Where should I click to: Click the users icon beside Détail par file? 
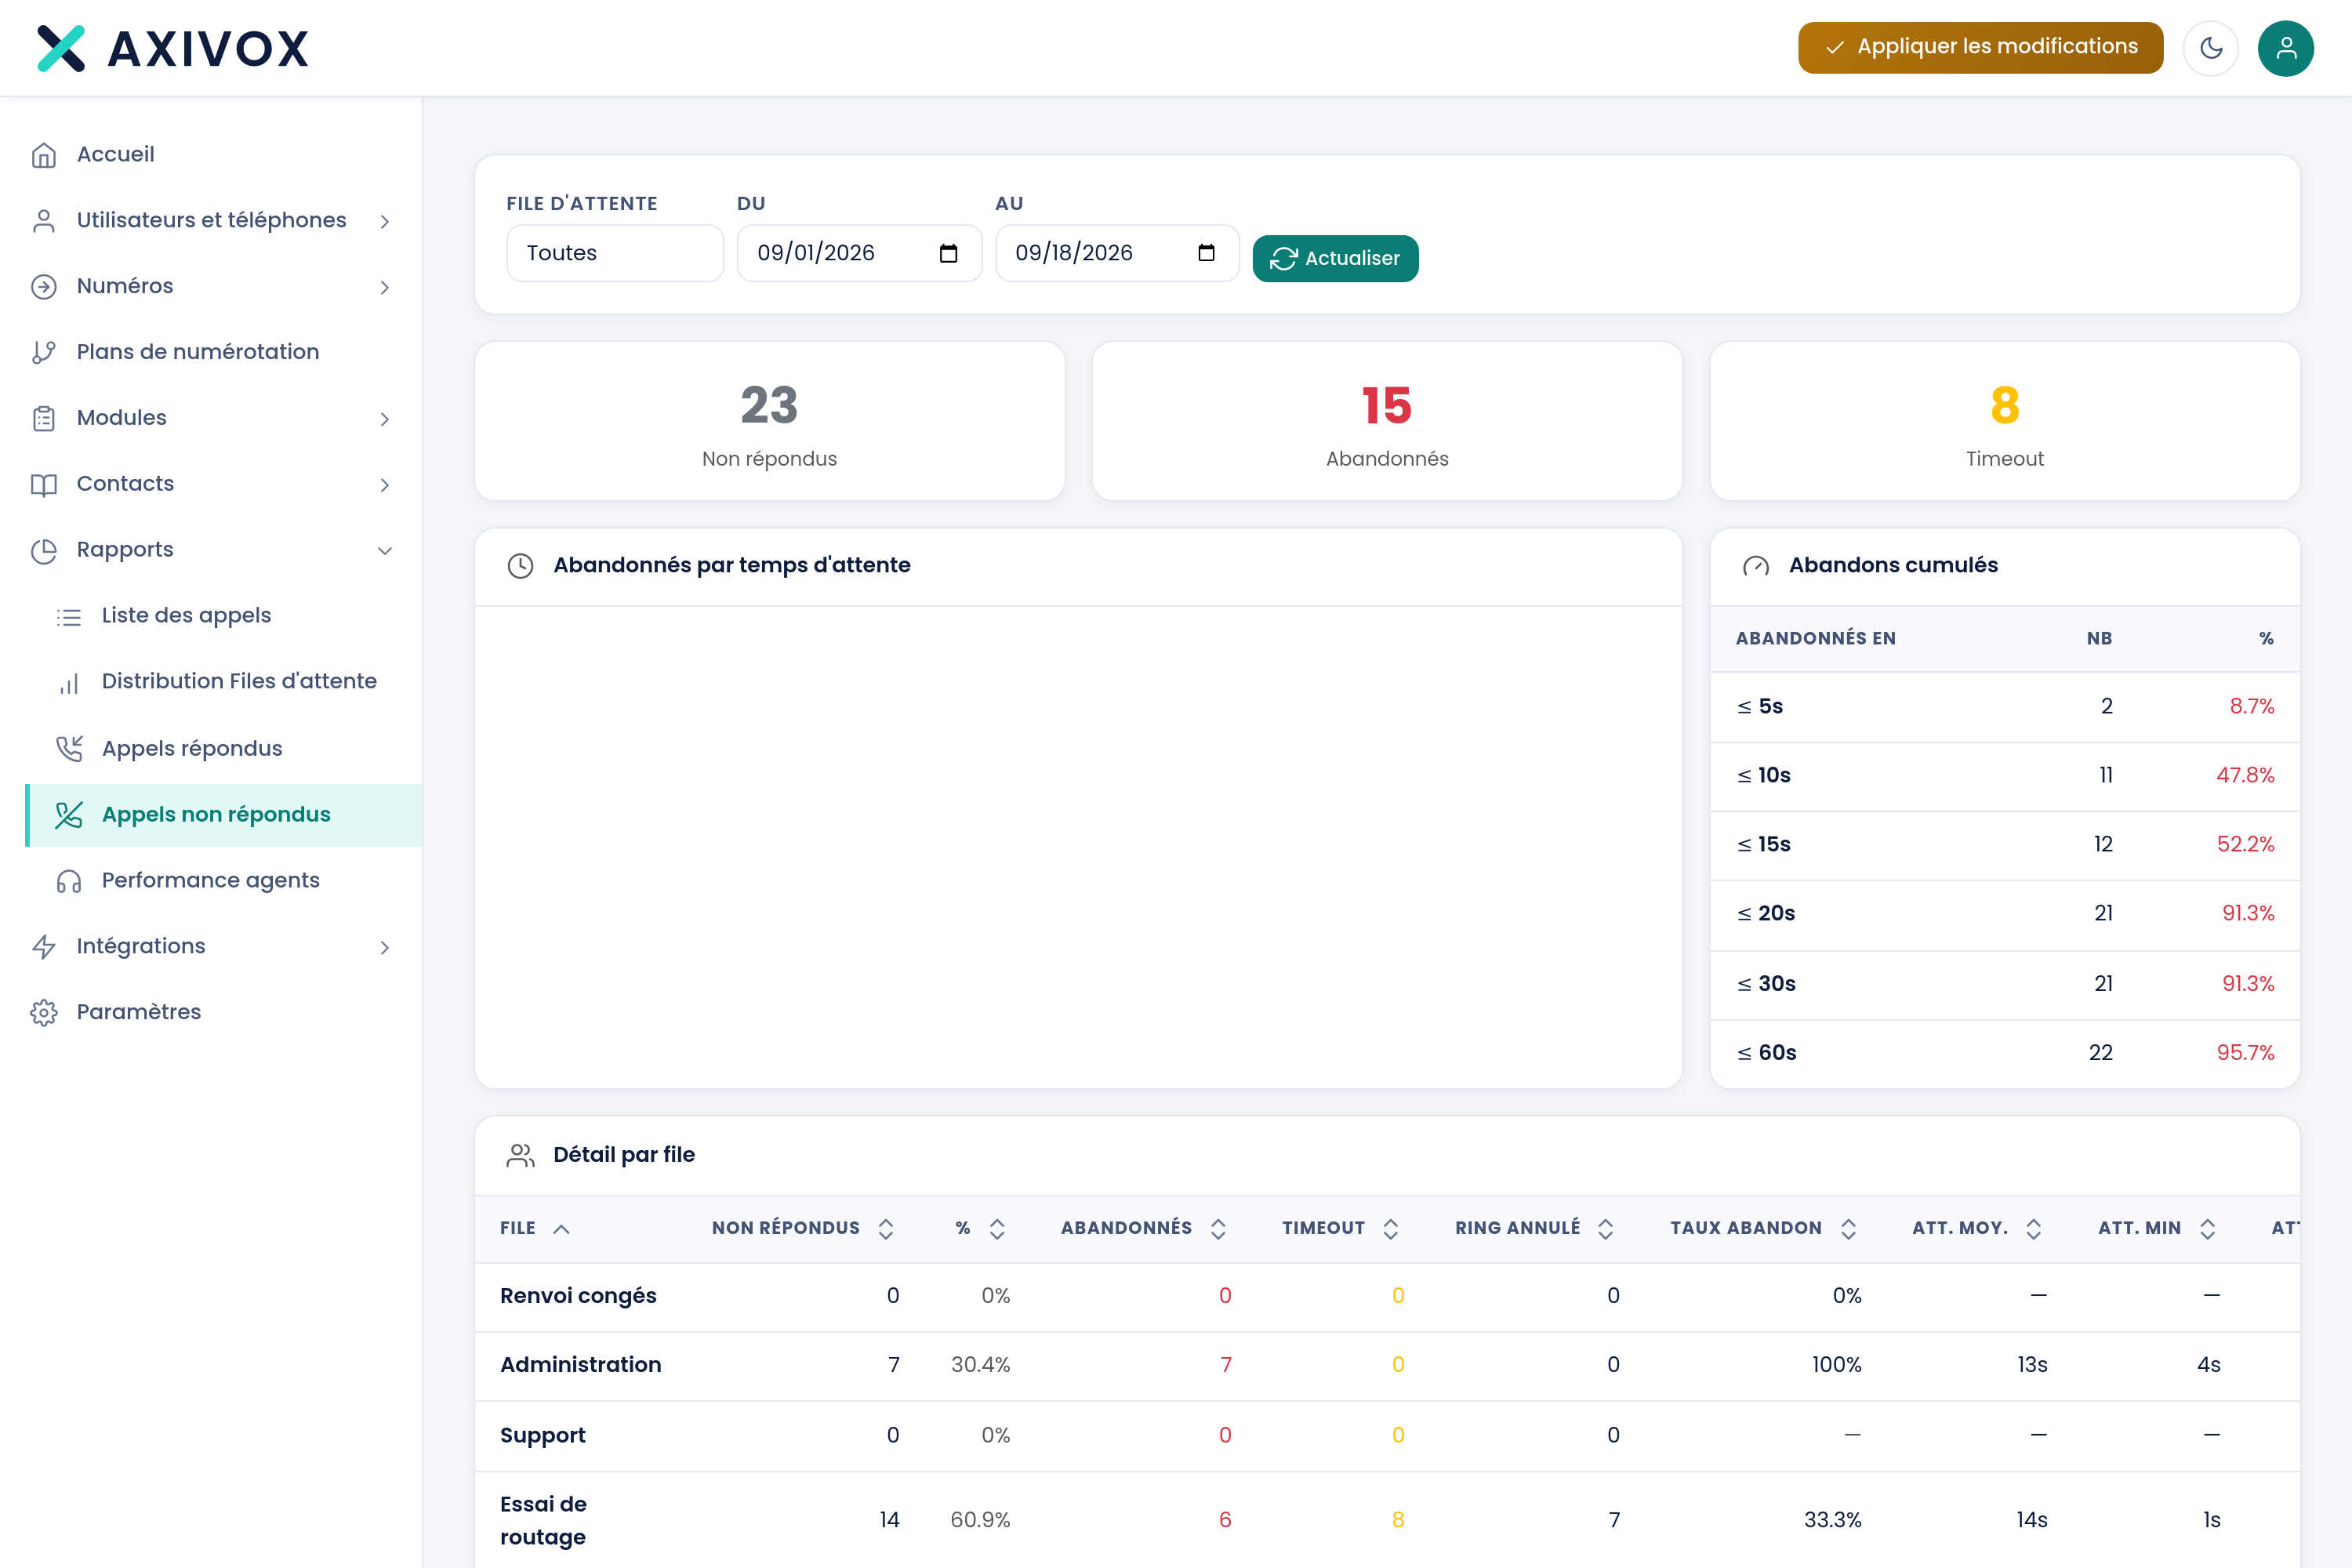tap(520, 1155)
